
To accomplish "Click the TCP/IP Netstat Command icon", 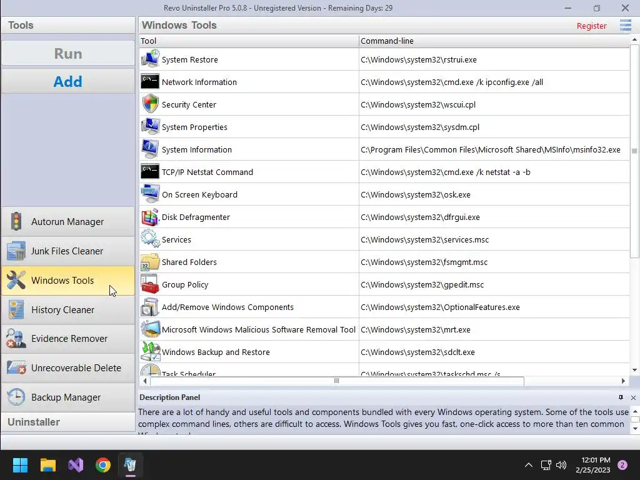I will pyautogui.click(x=150, y=172).
